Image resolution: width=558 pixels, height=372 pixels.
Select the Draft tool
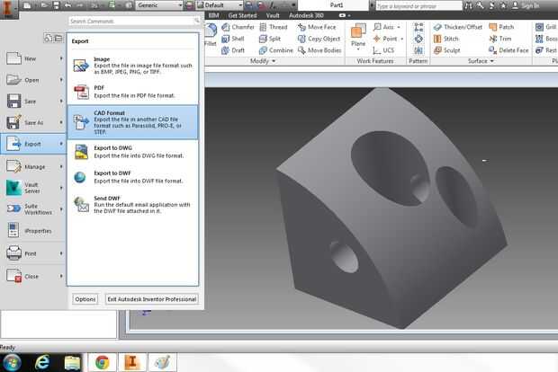tap(233, 50)
